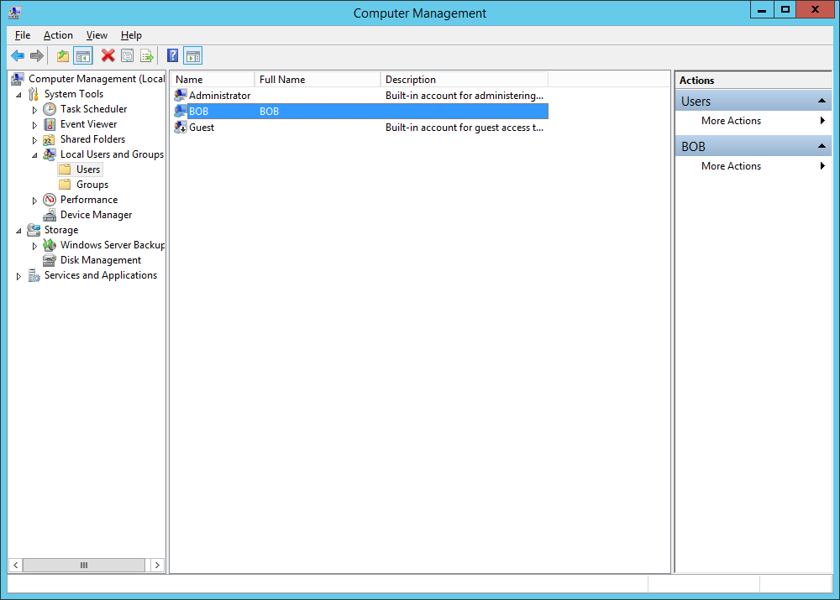Open Disk Management in the tree
The width and height of the screenshot is (840, 600).
(100, 260)
